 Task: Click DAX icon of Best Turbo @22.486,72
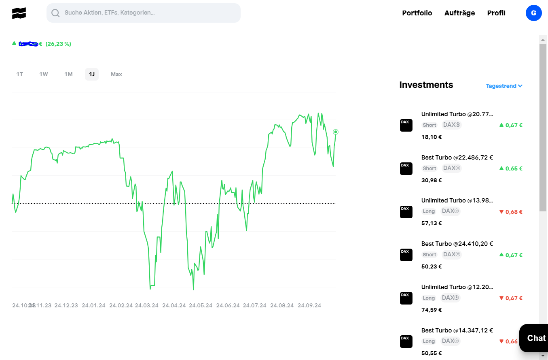click(x=406, y=168)
